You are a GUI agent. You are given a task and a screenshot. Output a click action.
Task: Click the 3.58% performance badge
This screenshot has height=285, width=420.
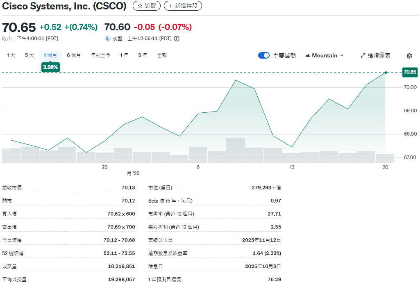pyautogui.click(x=50, y=67)
